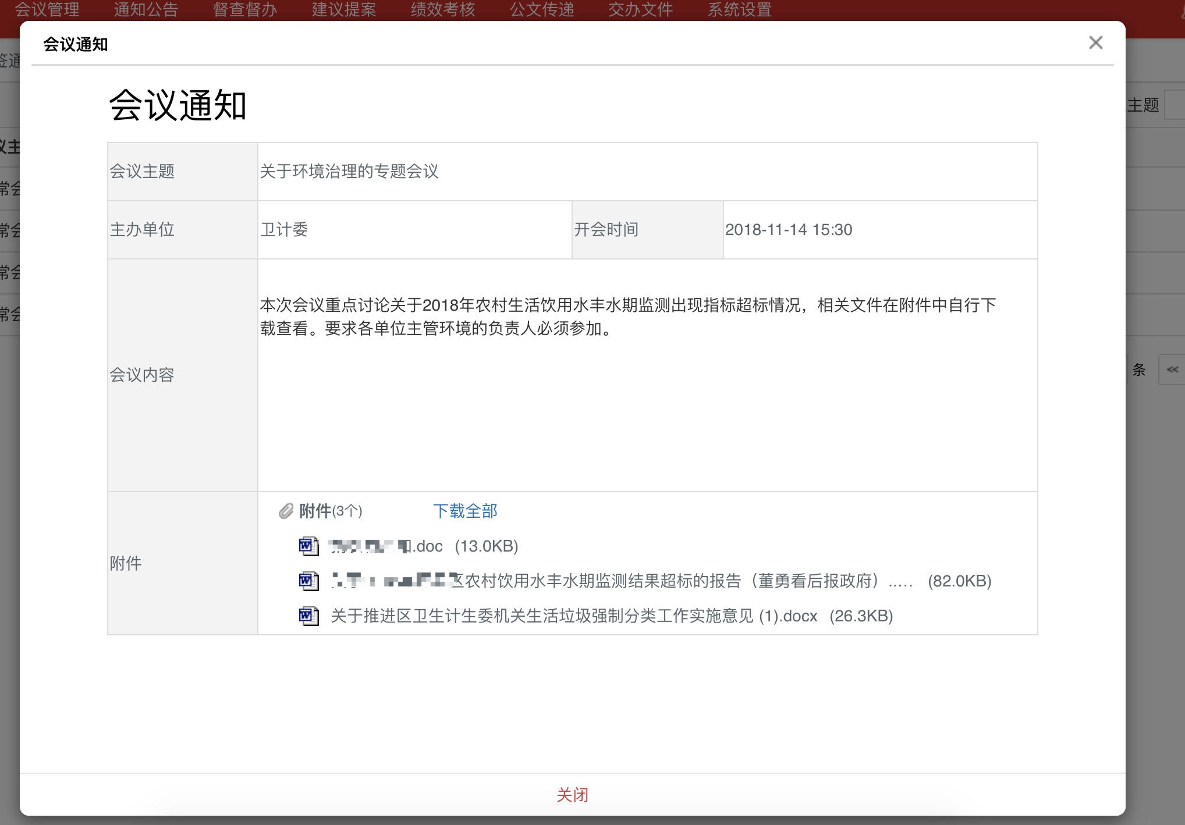The image size is (1185, 825).
Task: Open the first .doc attachment via its Word icon
Action: click(308, 546)
